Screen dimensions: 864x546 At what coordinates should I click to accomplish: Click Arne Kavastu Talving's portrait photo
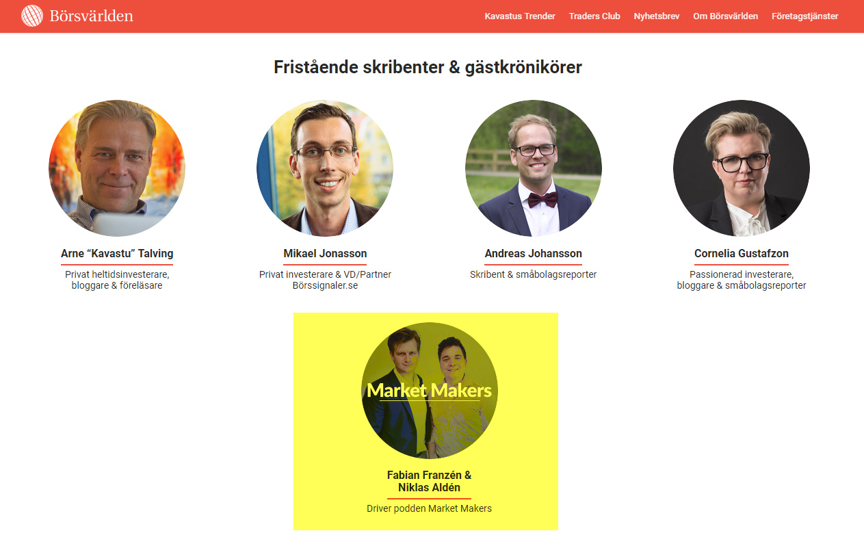point(117,168)
